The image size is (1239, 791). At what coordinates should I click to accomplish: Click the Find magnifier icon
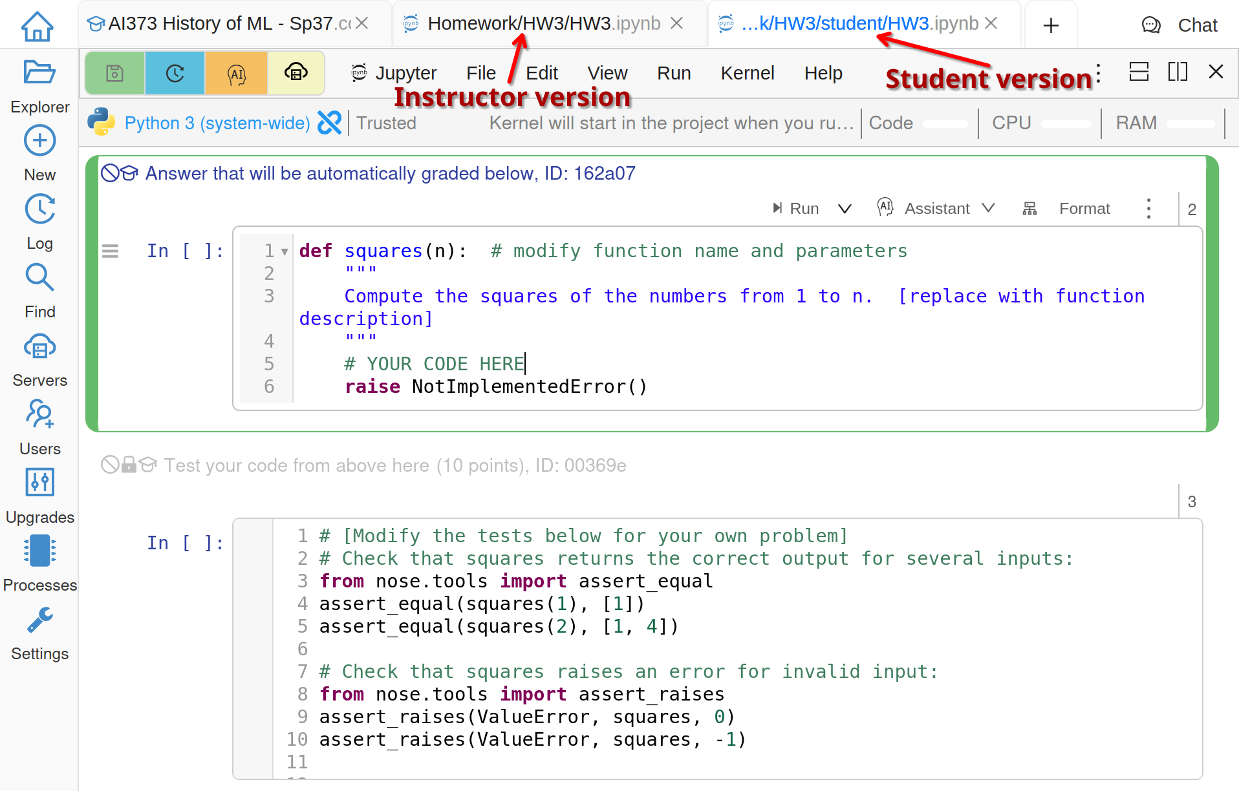[x=39, y=278]
